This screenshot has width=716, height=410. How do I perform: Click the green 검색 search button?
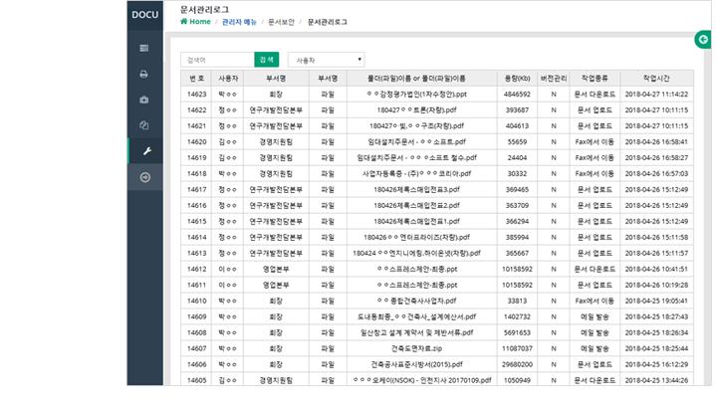266,60
